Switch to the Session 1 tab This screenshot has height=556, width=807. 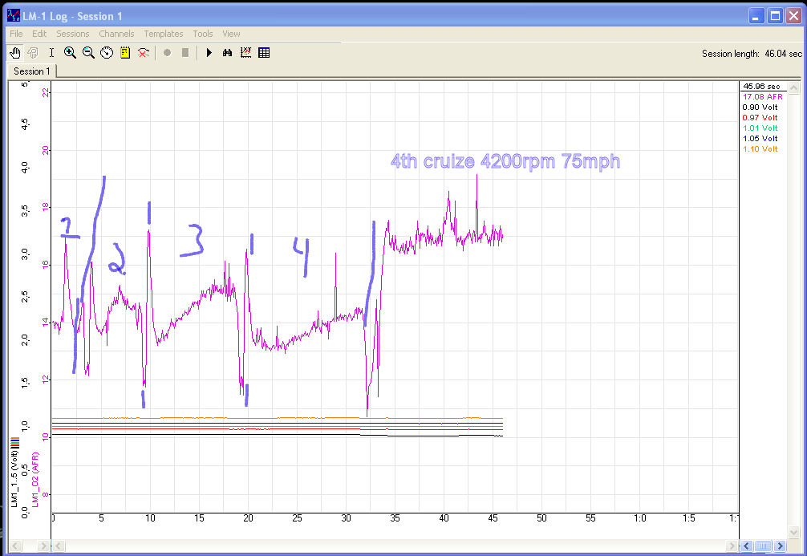click(31, 71)
